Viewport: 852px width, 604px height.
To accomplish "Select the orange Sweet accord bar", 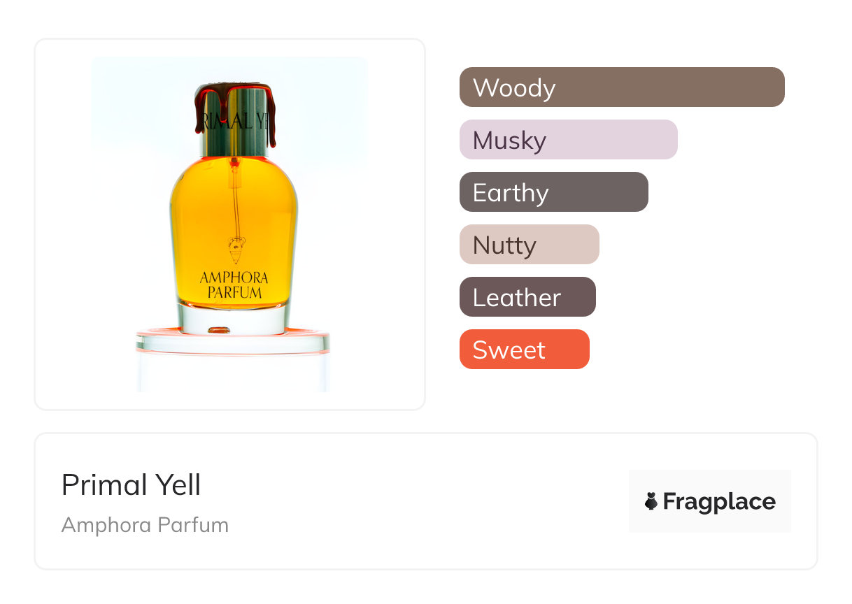I will pos(524,350).
